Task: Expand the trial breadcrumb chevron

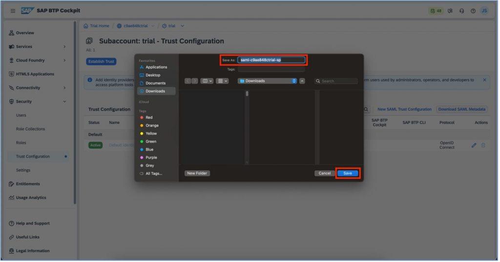Action: tap(183, 26)
